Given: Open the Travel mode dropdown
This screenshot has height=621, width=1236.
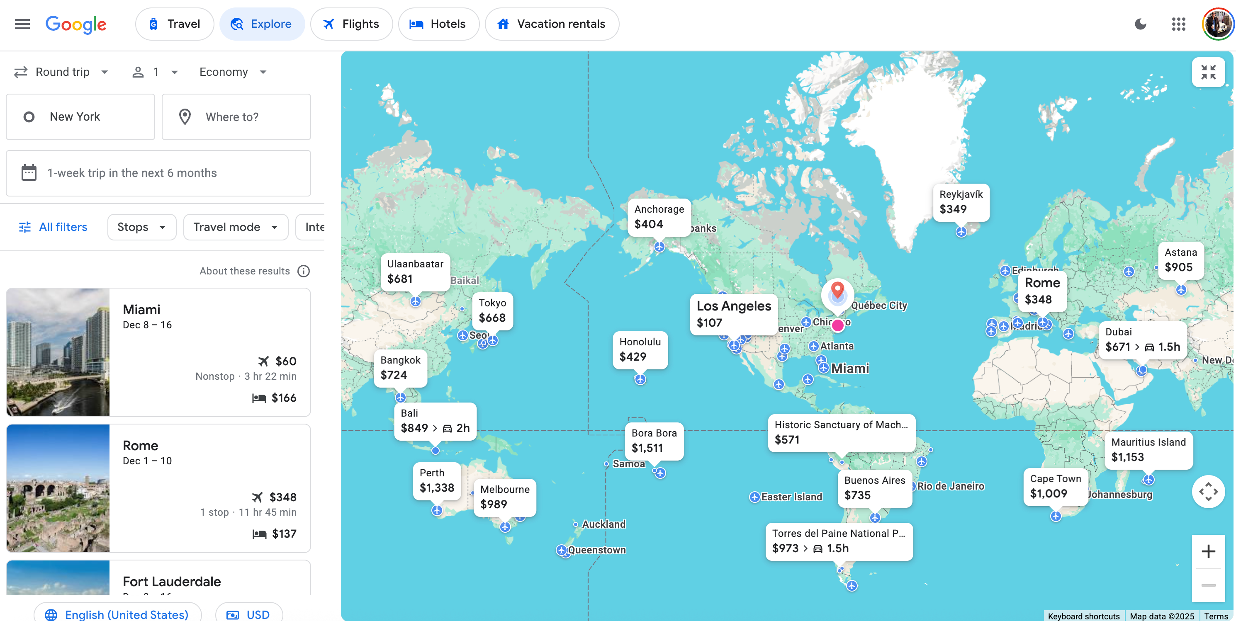Looking at the screenshot, I should click(235, 227).
